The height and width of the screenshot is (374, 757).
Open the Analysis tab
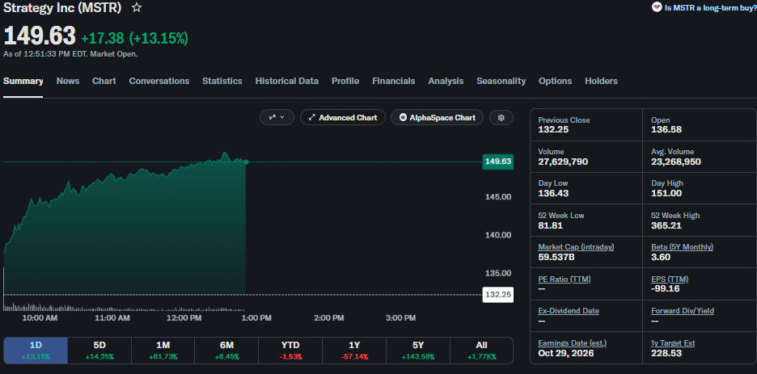point(446,81)
